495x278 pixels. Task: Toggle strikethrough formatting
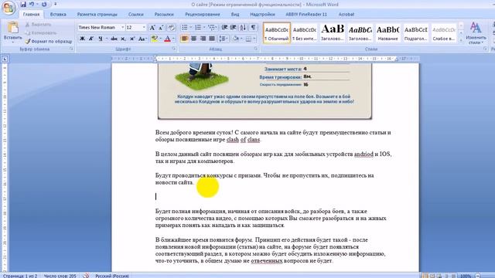[114, 39]
